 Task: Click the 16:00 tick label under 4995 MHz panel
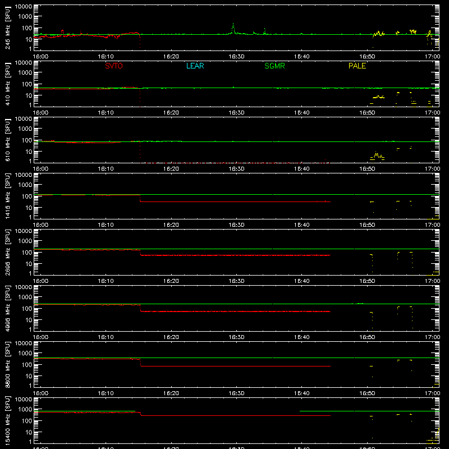tap(40, 337)
